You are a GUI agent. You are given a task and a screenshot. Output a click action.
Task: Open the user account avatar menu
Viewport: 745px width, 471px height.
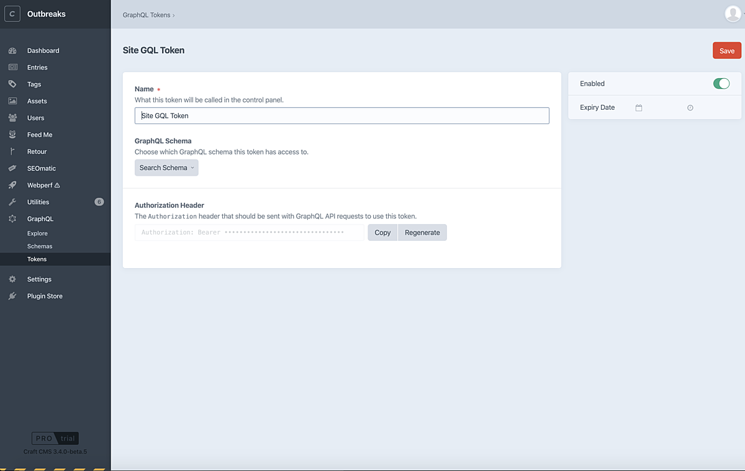click(733, 13)
